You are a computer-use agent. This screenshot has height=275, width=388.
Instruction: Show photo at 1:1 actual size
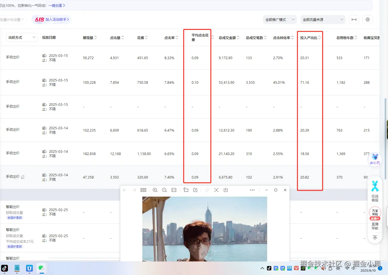click(174, 190)
